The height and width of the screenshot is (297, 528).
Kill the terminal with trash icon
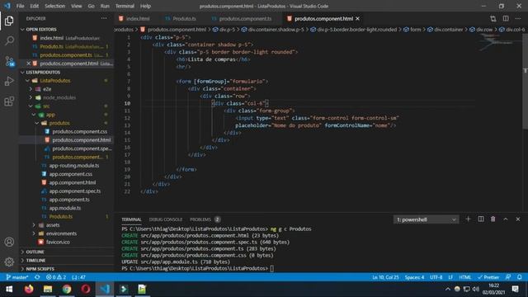(x=493, y=219)
